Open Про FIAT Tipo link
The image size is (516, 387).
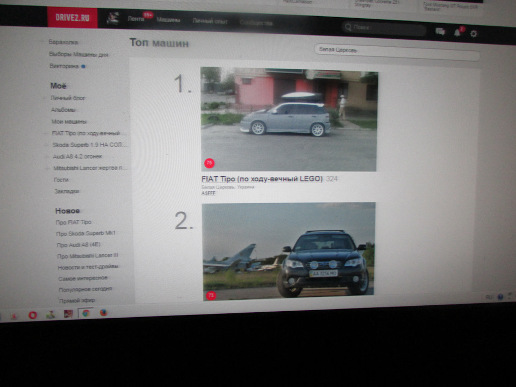(x=74, y=222)
